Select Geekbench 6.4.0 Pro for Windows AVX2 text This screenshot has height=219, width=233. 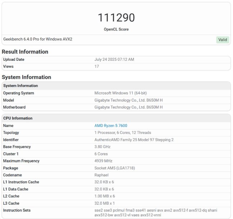(x=38, y=39)
